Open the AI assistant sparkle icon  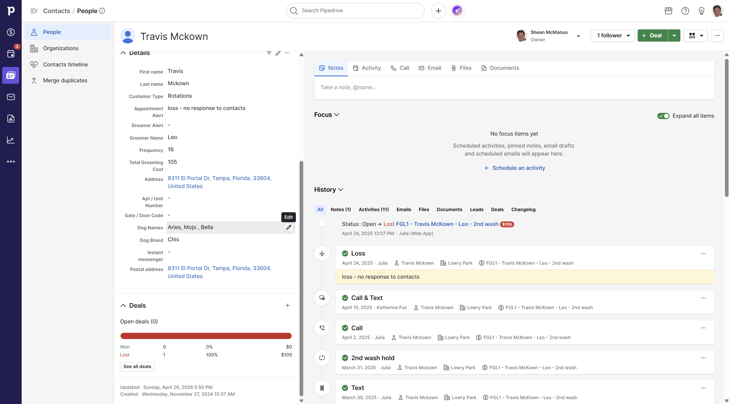tap(457, 11)
